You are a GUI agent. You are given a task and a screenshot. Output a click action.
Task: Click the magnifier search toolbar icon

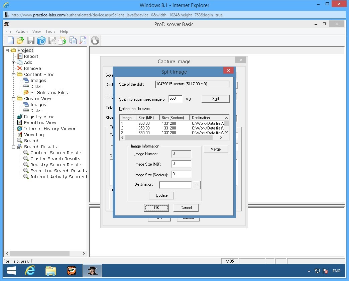coord(83,40)
